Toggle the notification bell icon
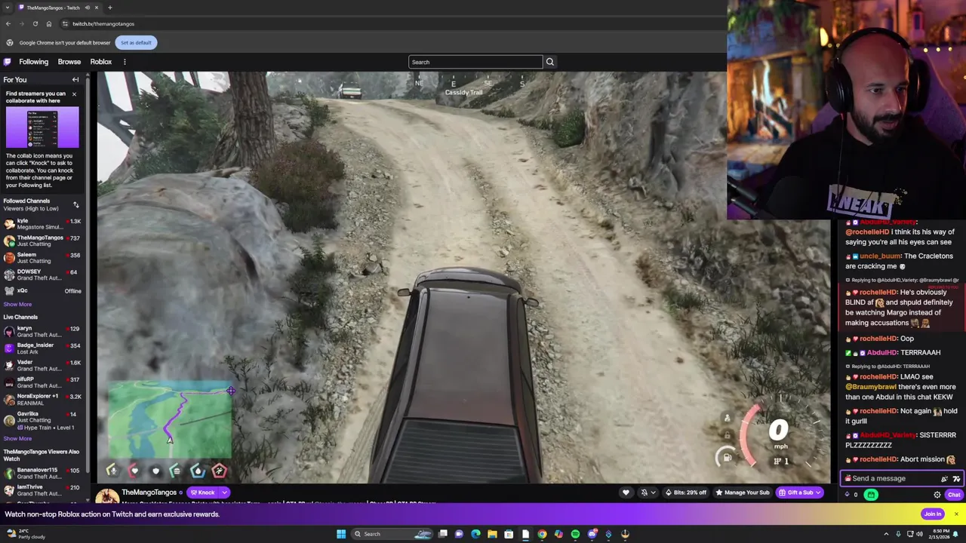The height and width of the screenshot is (543, 966). coord(644,492)
